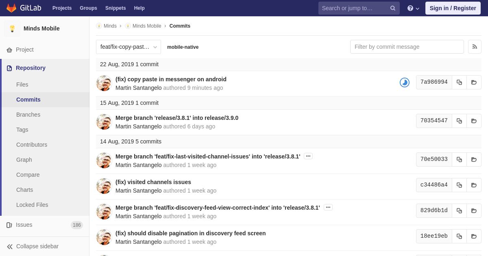This screenshot has width=488, height=256.
Task: Browse files at commit c34486a4
Action: (474, 185)
